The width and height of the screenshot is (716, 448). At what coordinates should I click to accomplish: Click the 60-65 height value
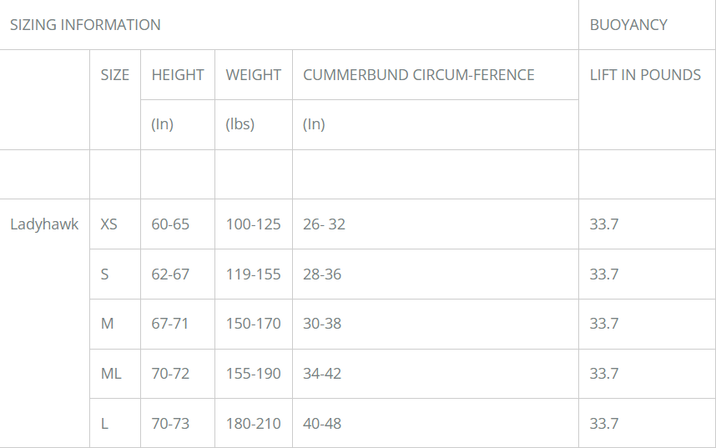(x=170, y=224)
